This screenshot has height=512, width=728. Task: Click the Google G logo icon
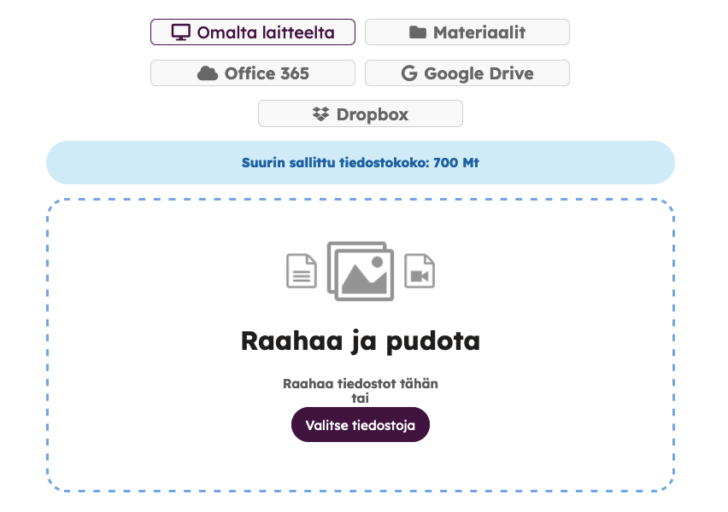(409, 73)
